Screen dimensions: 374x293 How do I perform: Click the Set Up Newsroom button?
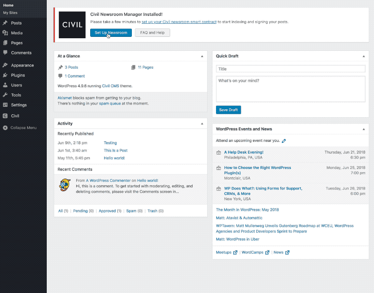(111, 33)
